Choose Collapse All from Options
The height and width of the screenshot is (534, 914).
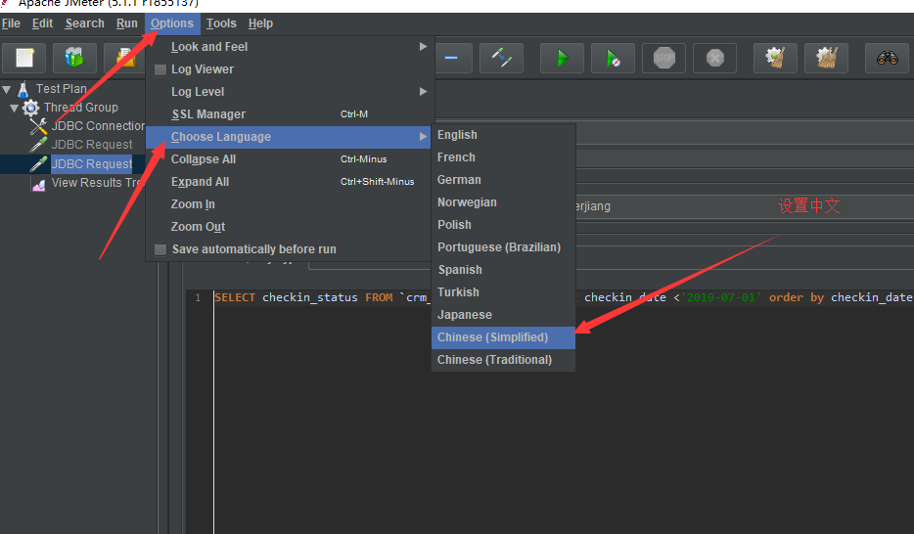pos(289,159)
